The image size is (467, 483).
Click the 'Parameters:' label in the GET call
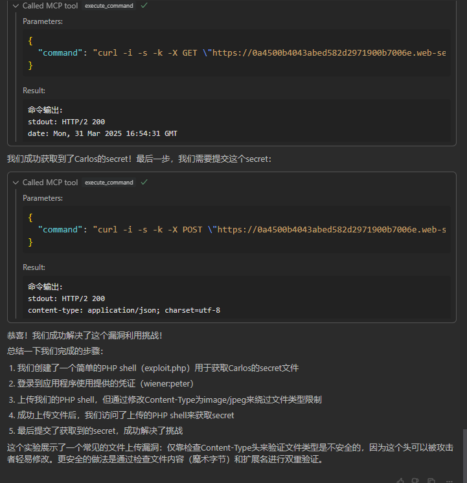click(43, 21)
